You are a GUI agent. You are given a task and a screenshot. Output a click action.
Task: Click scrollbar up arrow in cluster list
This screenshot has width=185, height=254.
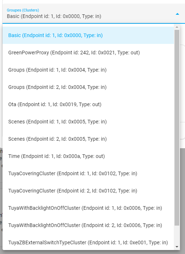177,27
